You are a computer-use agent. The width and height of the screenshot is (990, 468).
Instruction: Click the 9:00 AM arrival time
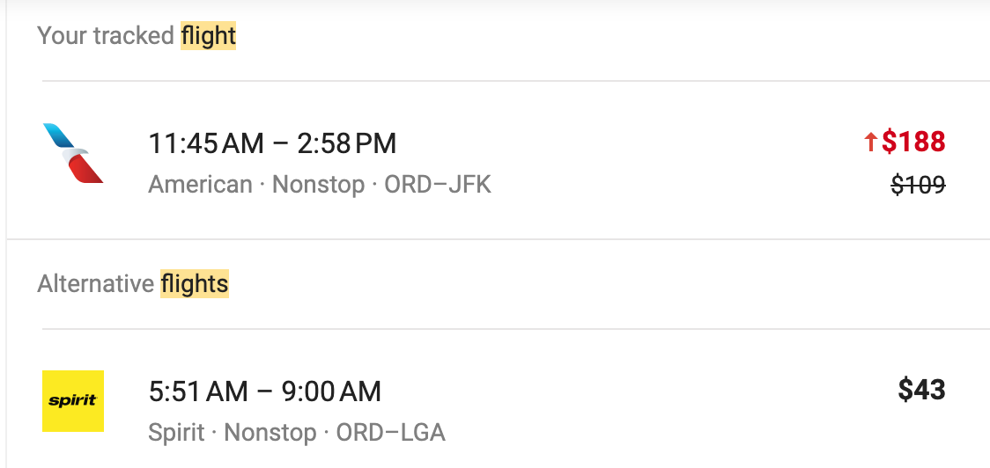click(332, 391)
